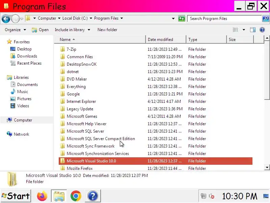
Task: Launch Chrome from the taskbar
Action: tap(76, 196)
